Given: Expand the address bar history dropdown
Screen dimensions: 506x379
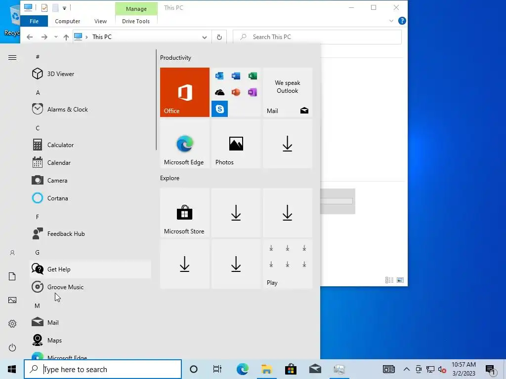Looking at the screenshot, I should pyautogui.click(x=204, y=37).
